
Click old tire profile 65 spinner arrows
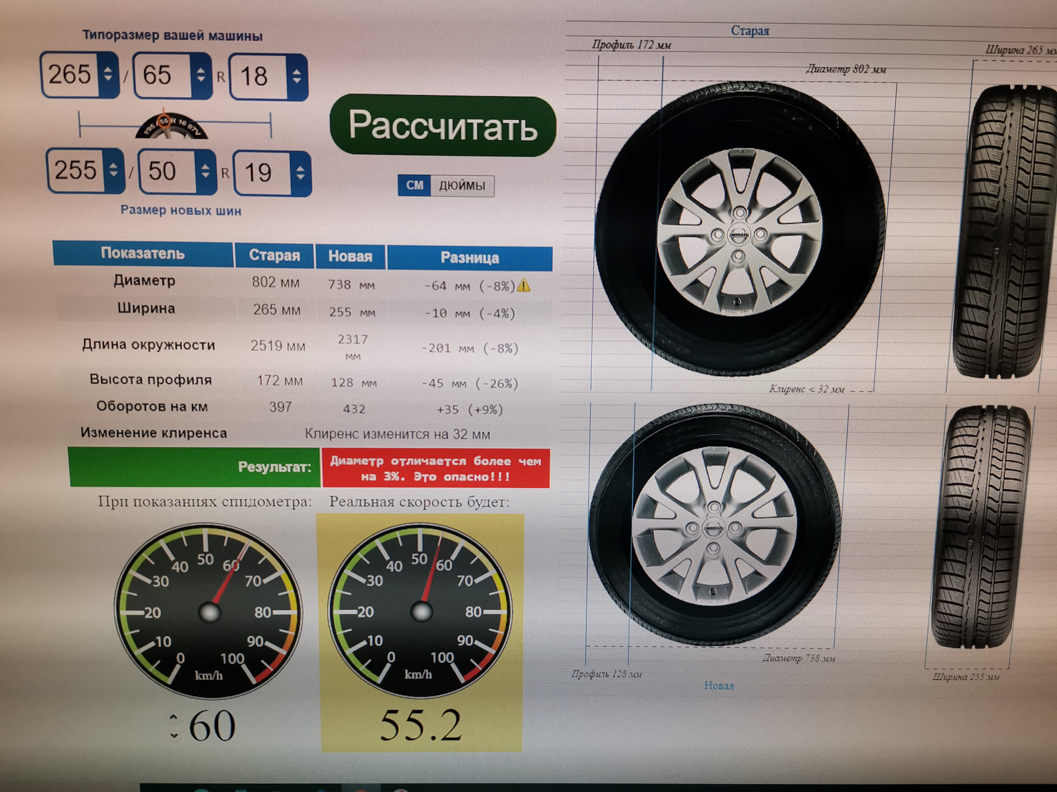201,75
